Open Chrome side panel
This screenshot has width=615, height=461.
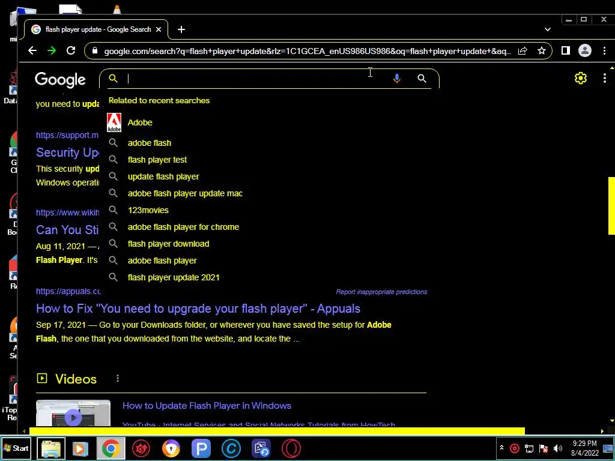click(x=565, y=50)
